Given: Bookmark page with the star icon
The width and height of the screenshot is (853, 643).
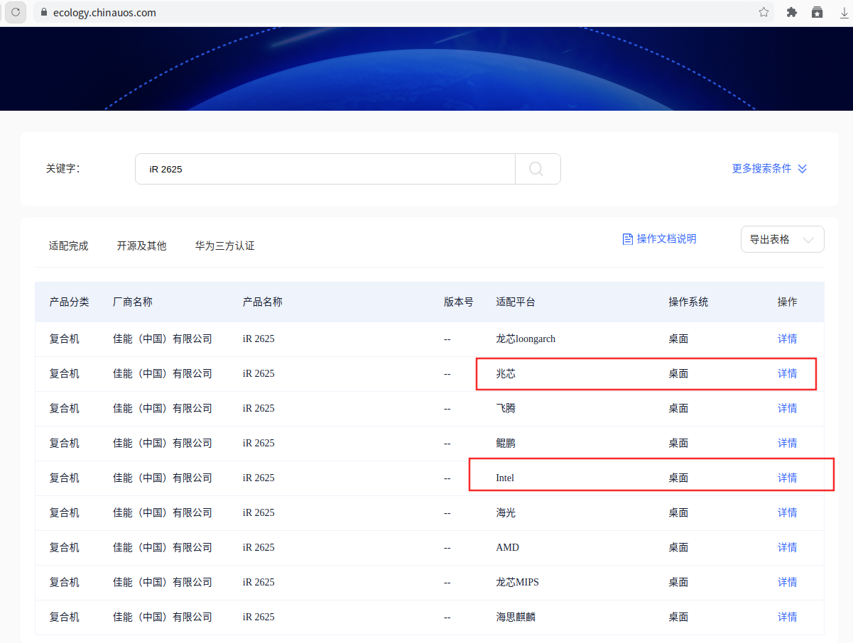Looking at the screenshot, I should coord(764,12).
